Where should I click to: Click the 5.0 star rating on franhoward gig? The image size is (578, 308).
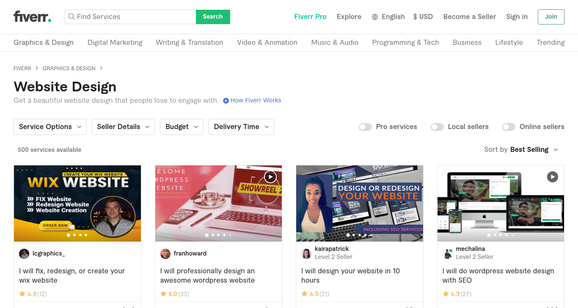click(175, 294)
